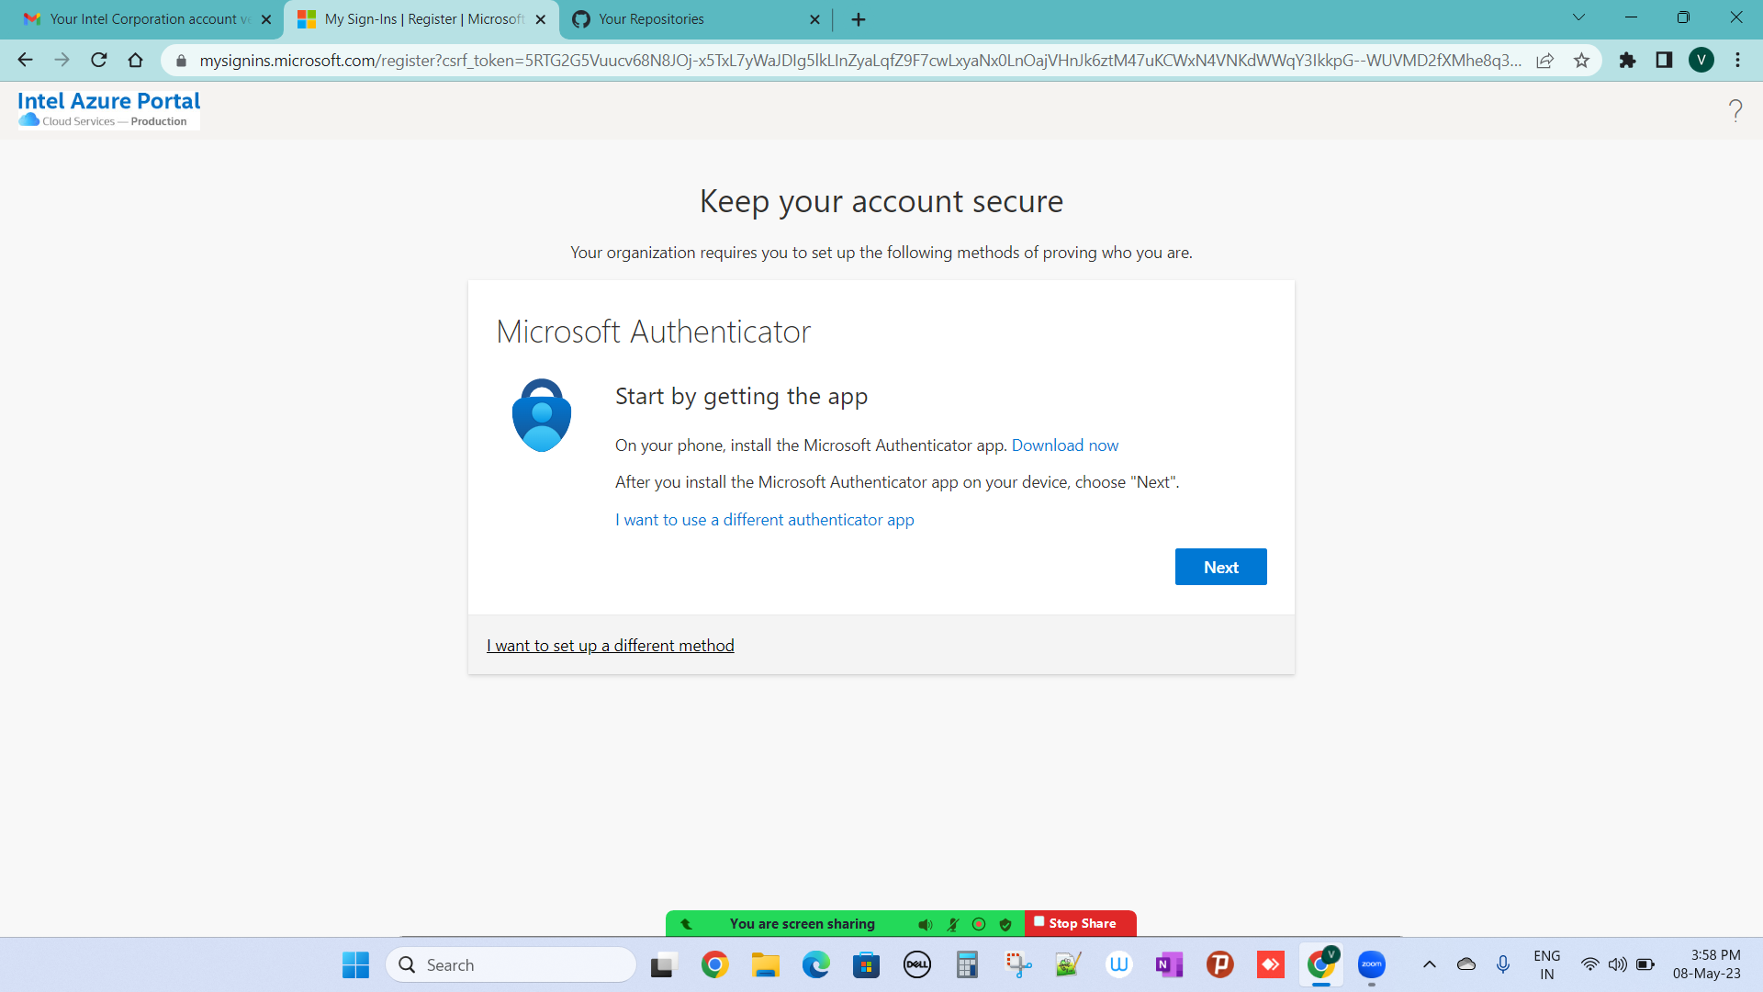Toggle the browser side panel

pyautogui.click(x=1664, y=61)
